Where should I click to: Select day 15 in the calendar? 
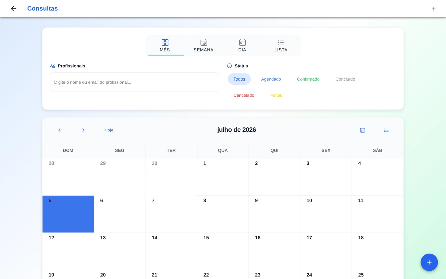coord(223,251)
